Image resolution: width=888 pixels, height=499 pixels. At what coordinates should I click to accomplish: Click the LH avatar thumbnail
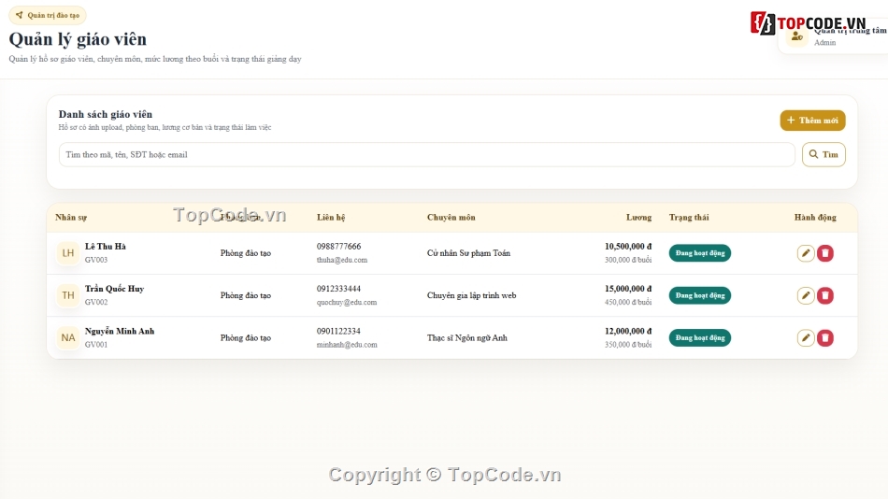68,253
